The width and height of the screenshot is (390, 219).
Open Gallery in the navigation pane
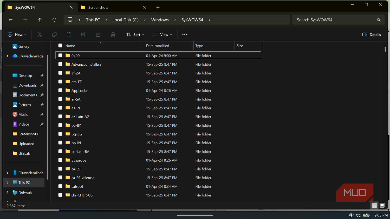[x=24, y=46]
